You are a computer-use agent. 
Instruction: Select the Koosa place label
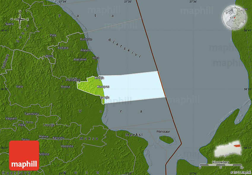(66, 87)
